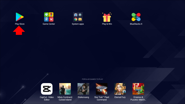Open the System apps folder
This screenshot has width=185, height=104.
coord(78,17)
